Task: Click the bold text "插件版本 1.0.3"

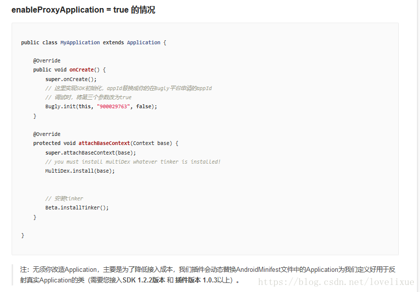Action: pyautogui.click(x=196, y=280)
